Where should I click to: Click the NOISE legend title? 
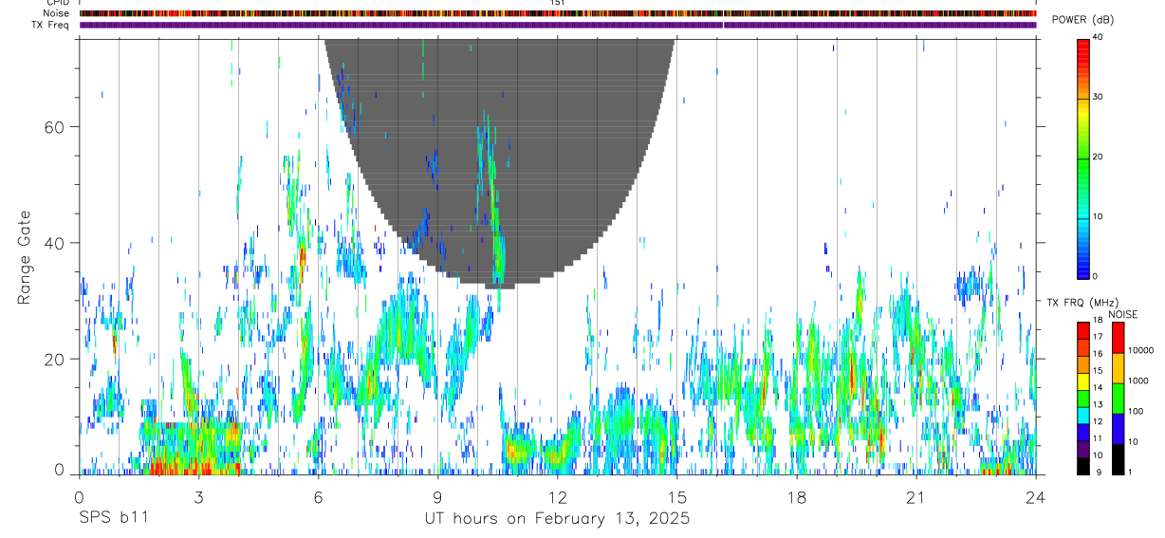pyautogui.click(x=1123, y=314)
